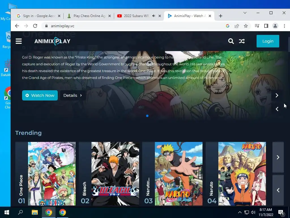Viewport: 290px width, 218px height.
Task: Click the AnimixPlay logo
Action: (52, 41)
